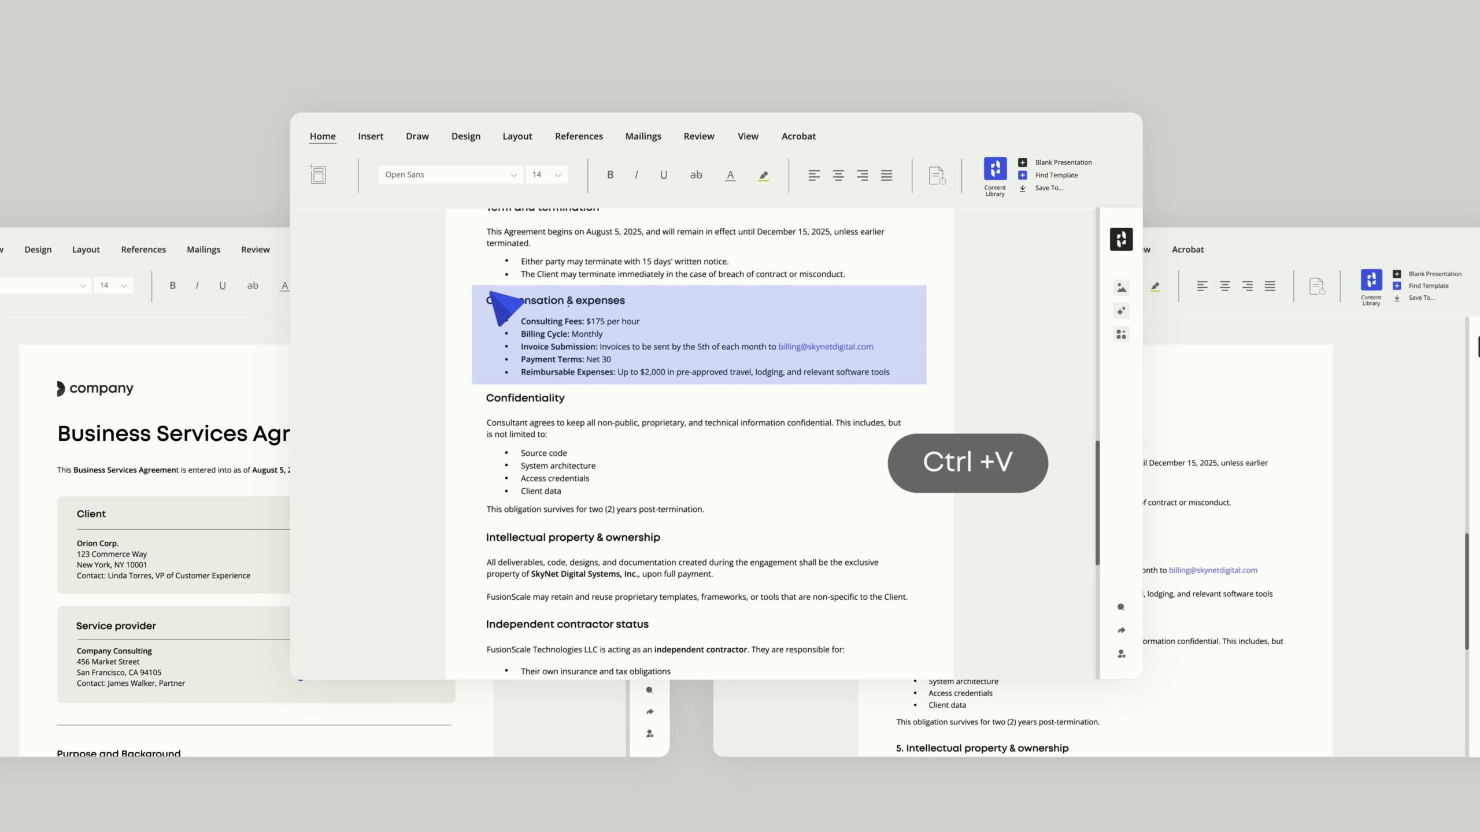Click the document lock icon in front window
The width and height of the screenshot is (1480, 832).
click(937, 175)
